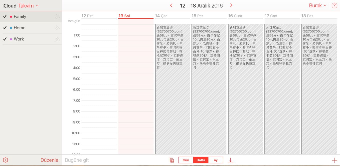Go to previous week with left arrow
This screenshot has height=166, width=340.
click(171, 5)
